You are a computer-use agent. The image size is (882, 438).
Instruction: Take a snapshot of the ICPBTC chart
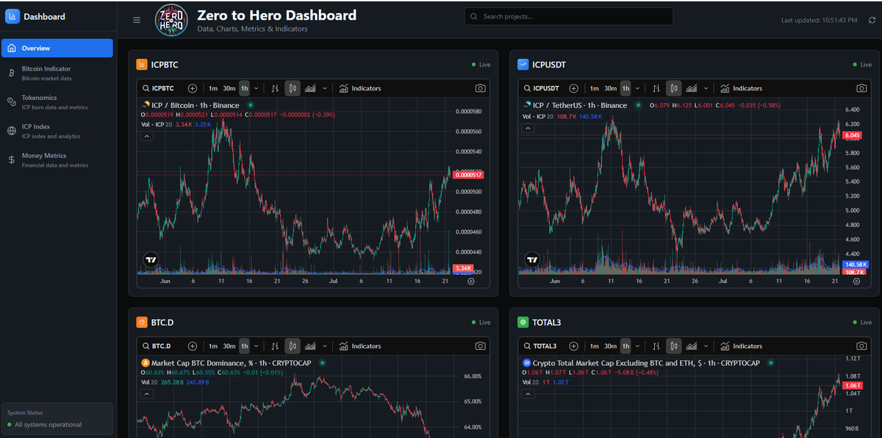tap(480, 88)
